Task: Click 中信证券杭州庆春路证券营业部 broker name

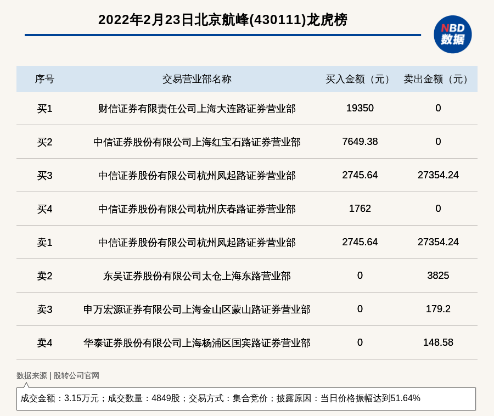Action: 197,209
